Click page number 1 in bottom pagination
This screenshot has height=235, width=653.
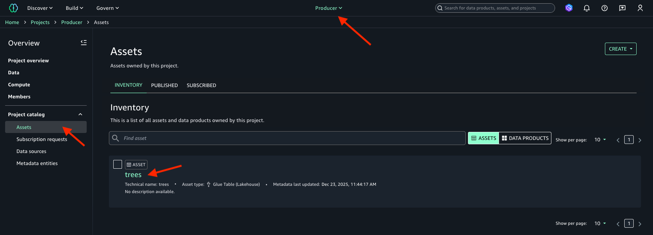tap(629, 223)
